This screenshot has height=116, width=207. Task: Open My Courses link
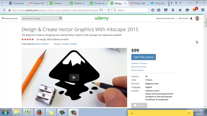(x=183, y=18)
